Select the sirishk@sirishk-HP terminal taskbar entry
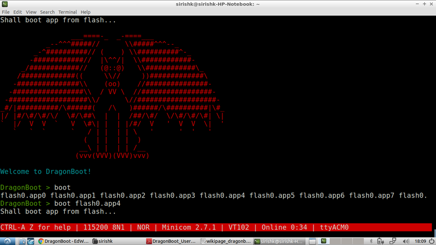This screenshot has height=245, width=436. (280, 241)
